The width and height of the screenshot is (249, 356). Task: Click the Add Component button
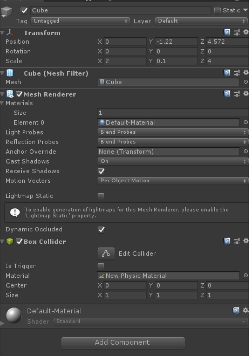123,343
